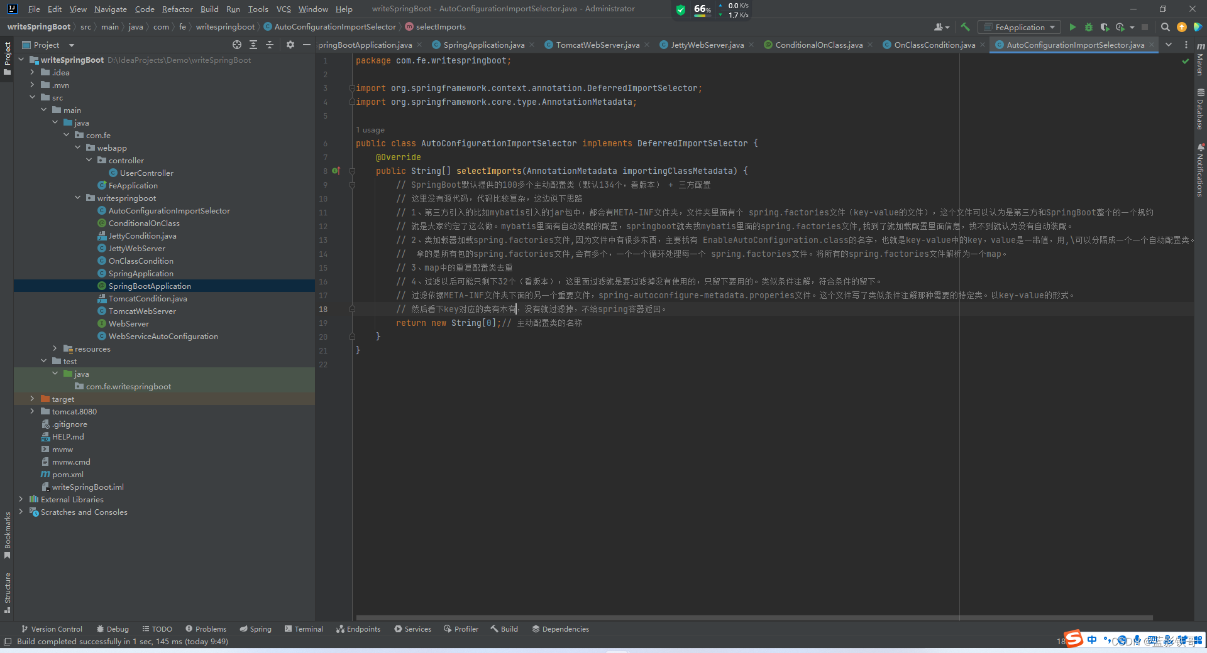This screenshot has height=653, width=1207.
Task: Open the Refactor menu
Action: pyautogui.click(x=177, y=9)
